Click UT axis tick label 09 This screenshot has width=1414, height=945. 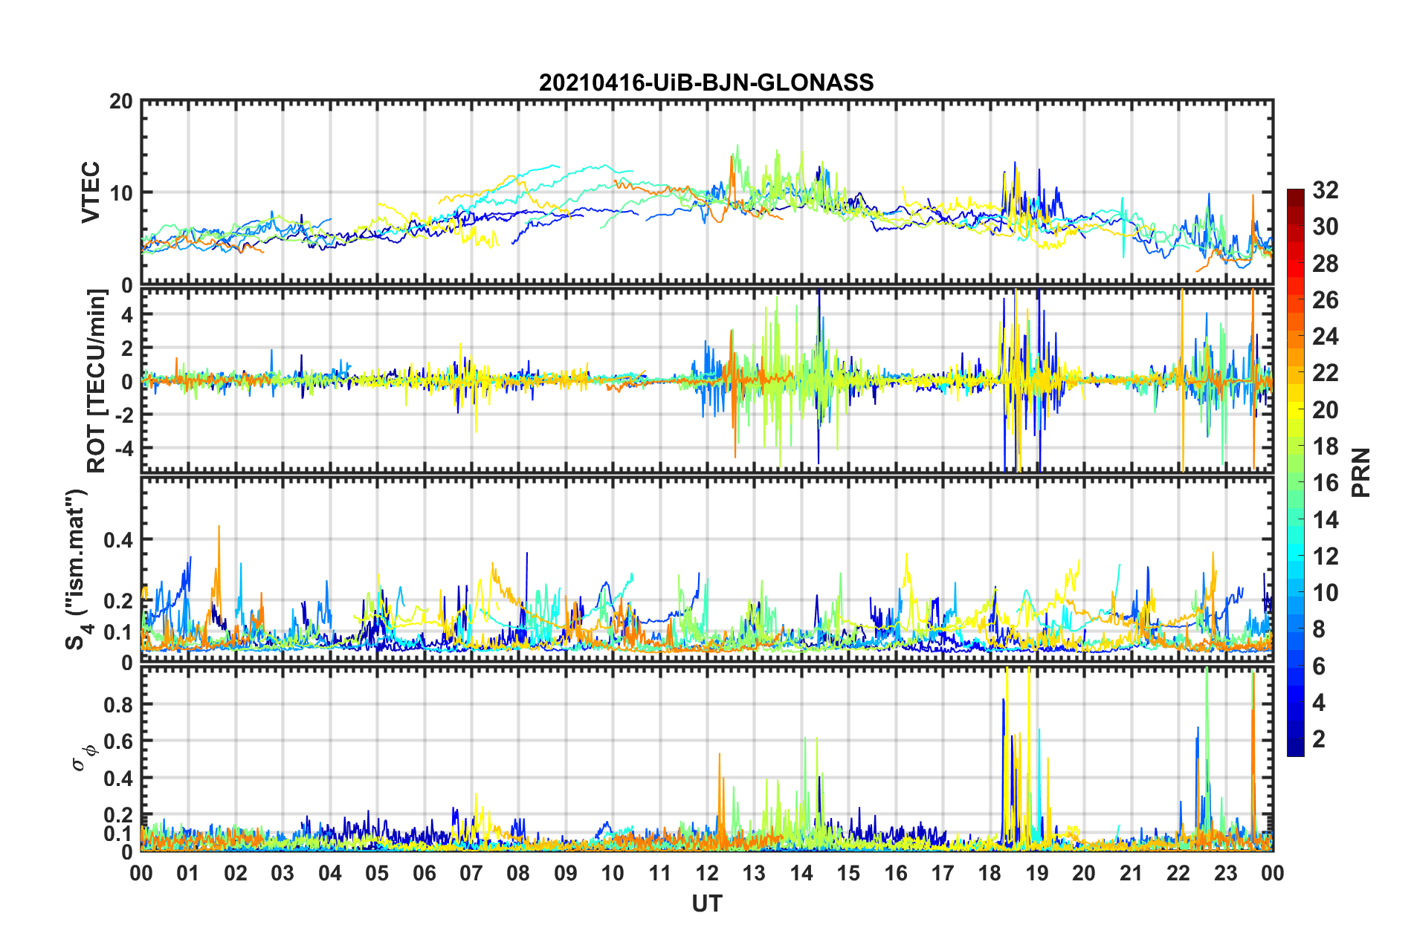566,873
